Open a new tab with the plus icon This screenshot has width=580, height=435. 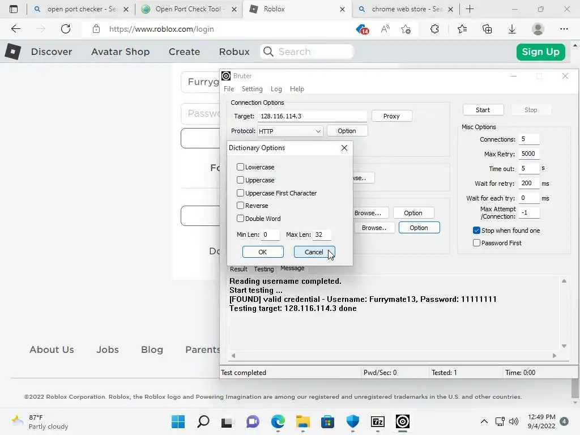(x=470, y=9)
